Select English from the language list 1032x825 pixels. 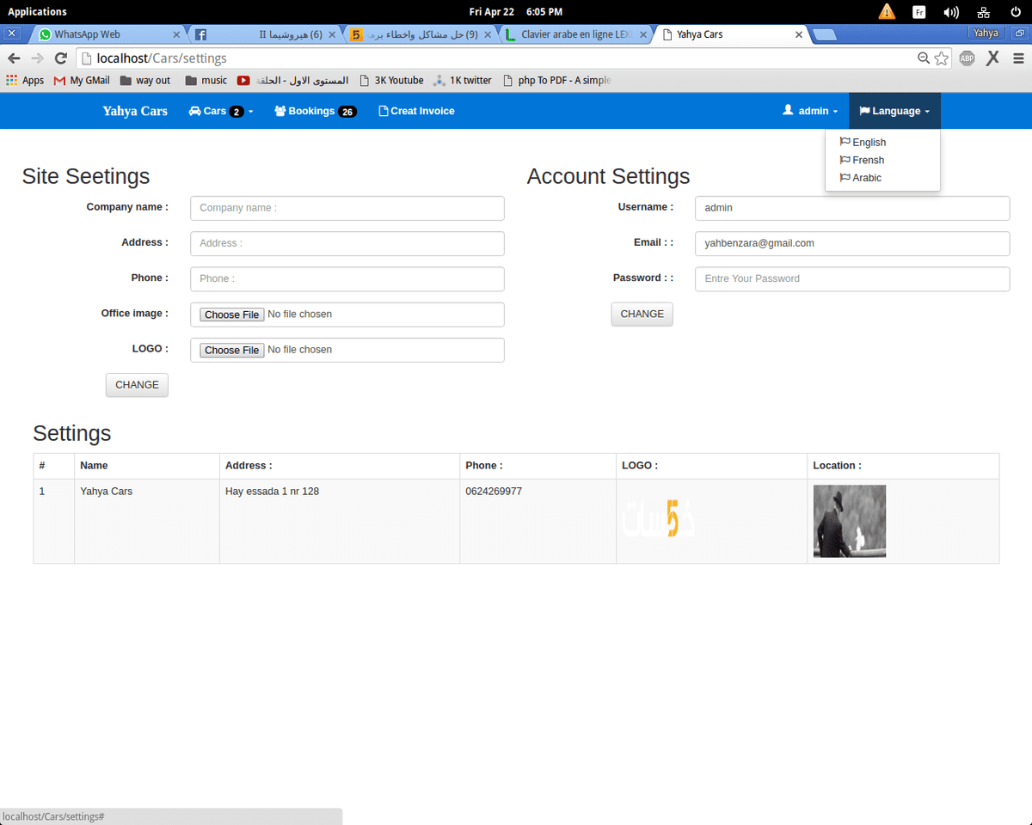point(869,143)
